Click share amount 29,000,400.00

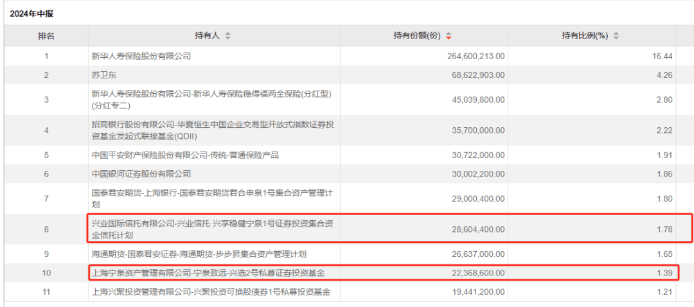478,198
